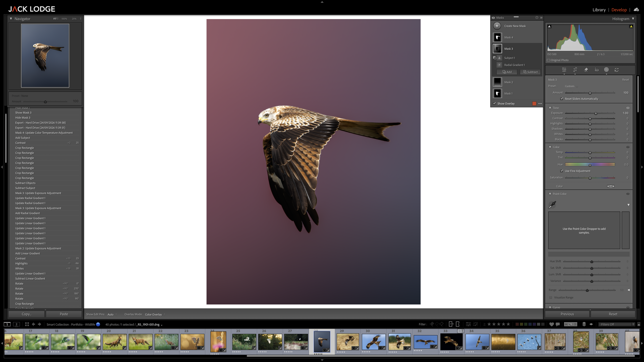Open the cloud sync status icon
The height and width of the screenshot is (362, 644).
click(636, 10)
